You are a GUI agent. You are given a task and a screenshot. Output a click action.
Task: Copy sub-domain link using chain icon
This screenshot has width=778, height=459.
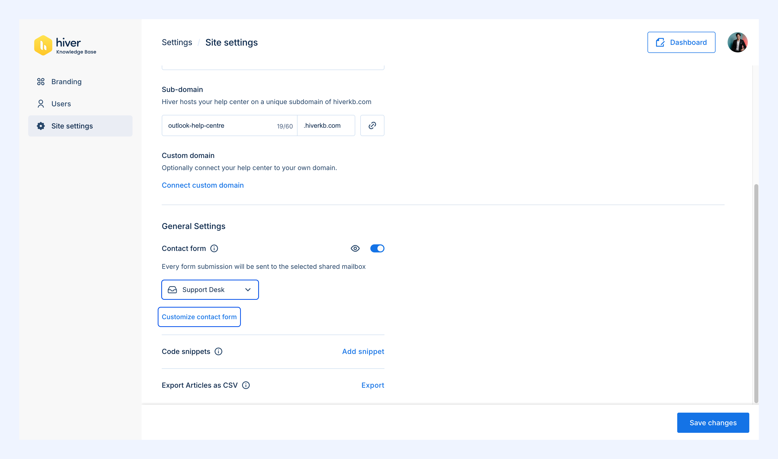click(372, 125)
